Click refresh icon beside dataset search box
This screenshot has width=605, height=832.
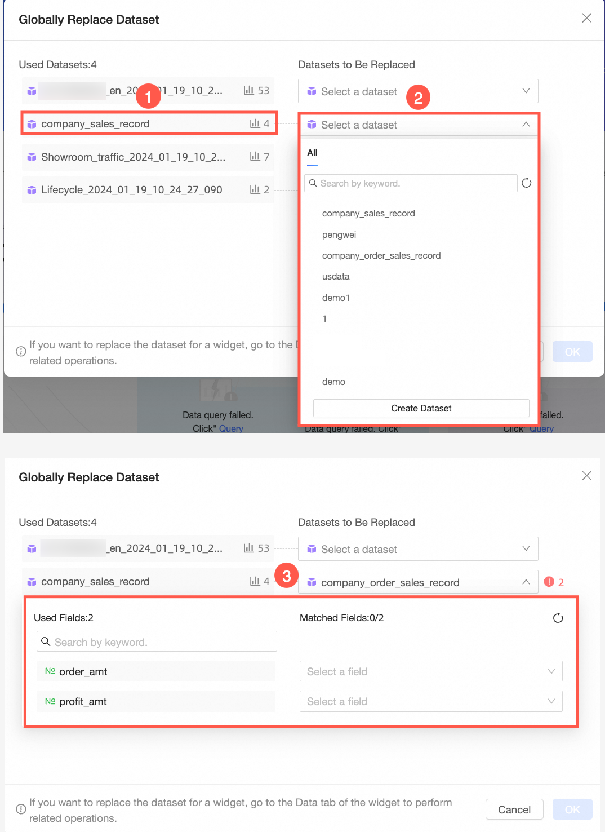526,183
